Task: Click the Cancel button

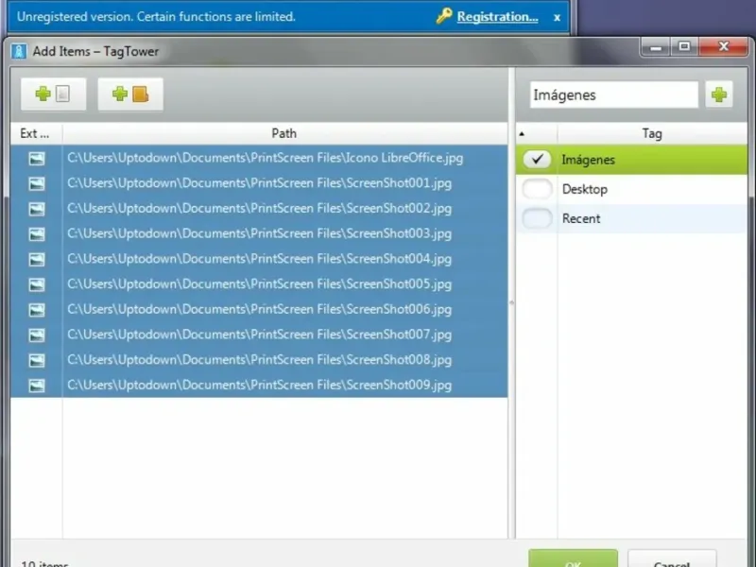Action: click(x=672, y=559)
